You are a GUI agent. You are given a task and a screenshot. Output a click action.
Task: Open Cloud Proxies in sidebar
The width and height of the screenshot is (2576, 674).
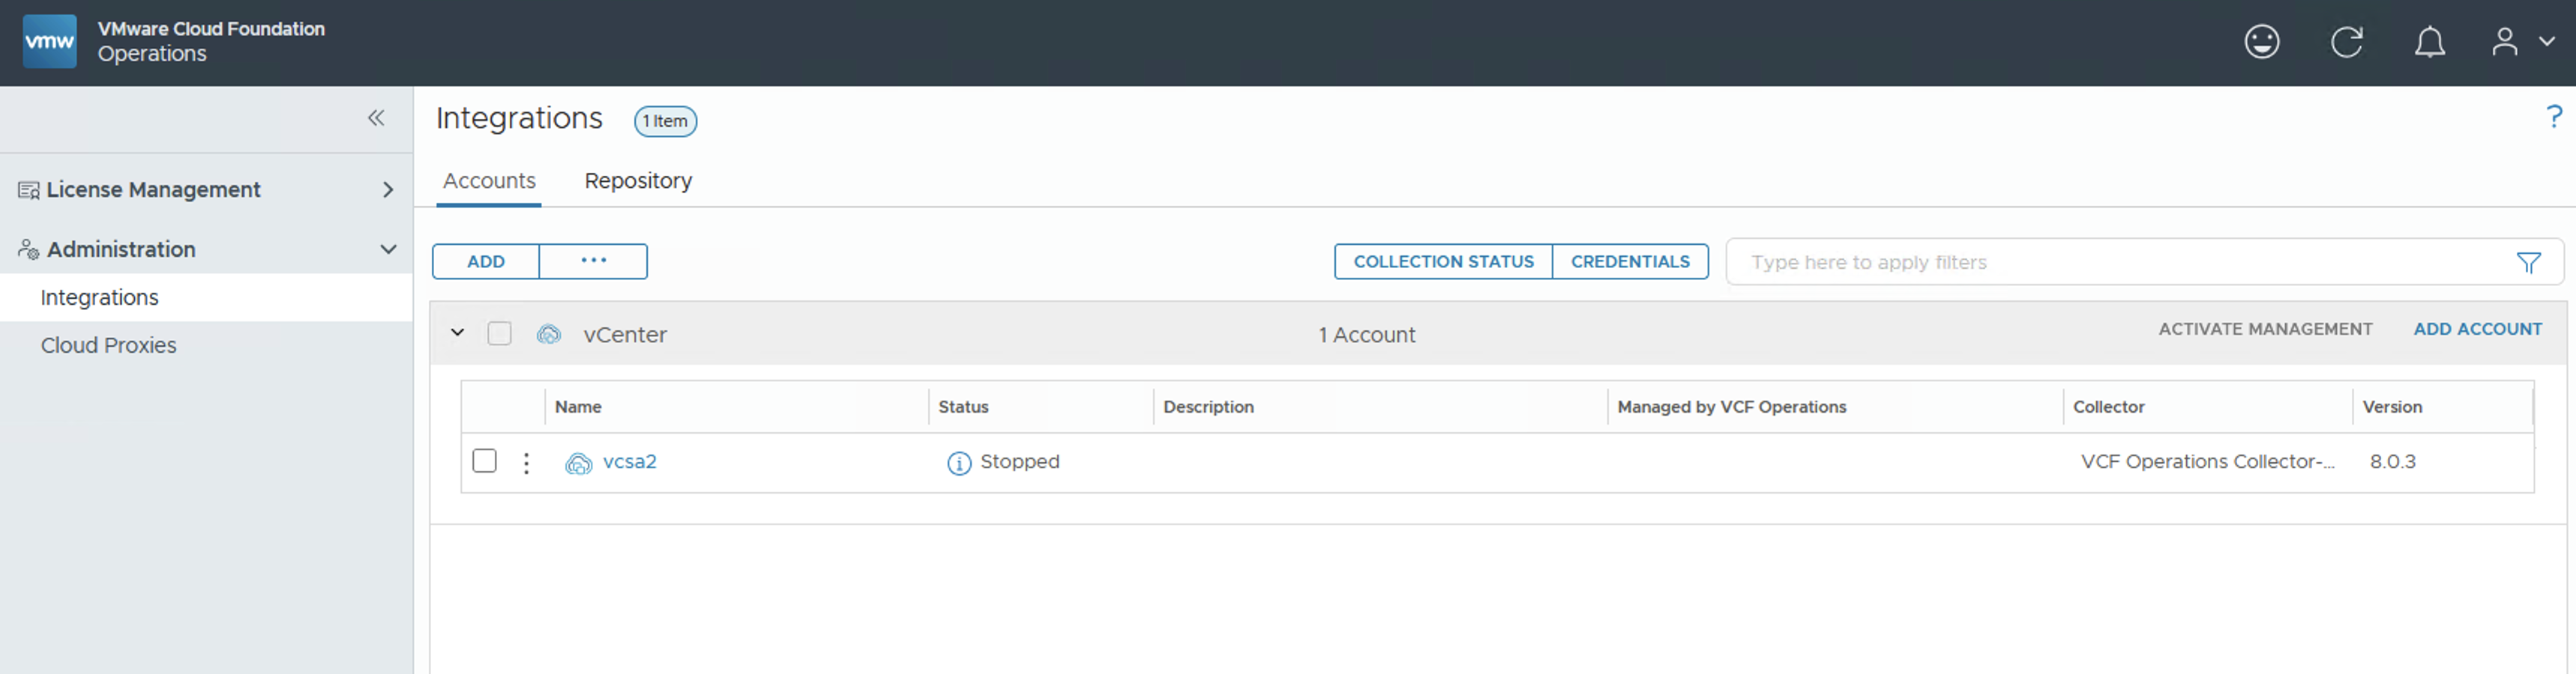(108, 345)
